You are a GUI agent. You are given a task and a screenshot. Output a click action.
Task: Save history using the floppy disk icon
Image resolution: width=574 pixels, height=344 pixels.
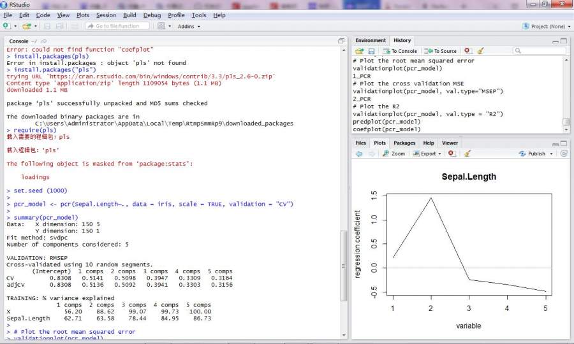coord(371,51)
